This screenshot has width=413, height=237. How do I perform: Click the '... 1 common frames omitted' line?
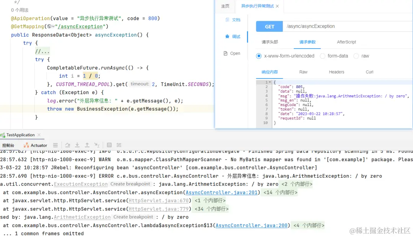(44, 234)
